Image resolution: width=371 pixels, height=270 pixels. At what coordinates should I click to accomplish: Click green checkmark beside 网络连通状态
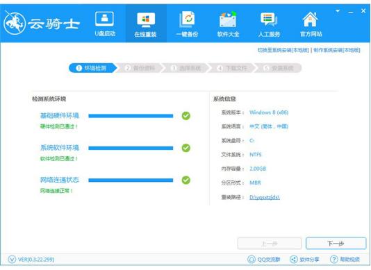[x=186, y=180]
